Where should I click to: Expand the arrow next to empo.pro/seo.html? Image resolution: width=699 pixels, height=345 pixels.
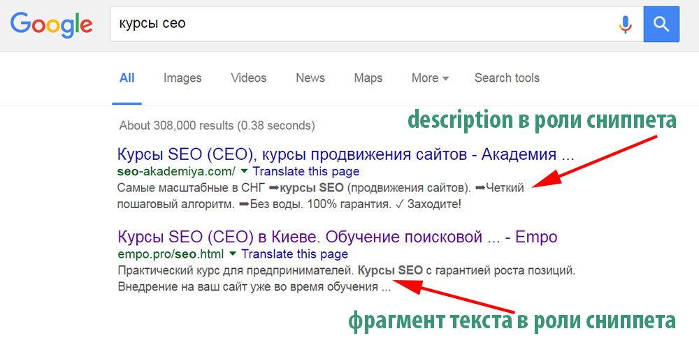click(x=233, y=254)
